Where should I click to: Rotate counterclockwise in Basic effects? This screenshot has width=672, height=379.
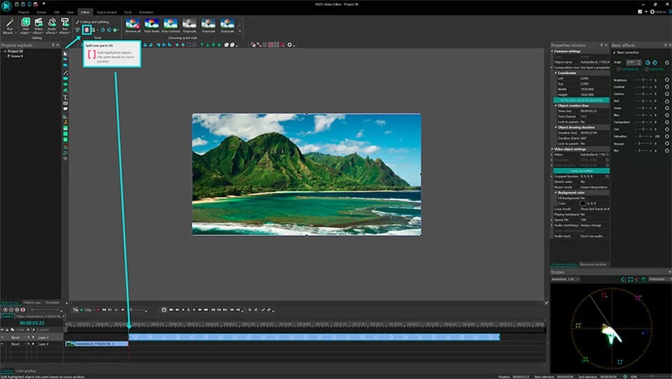647,62
